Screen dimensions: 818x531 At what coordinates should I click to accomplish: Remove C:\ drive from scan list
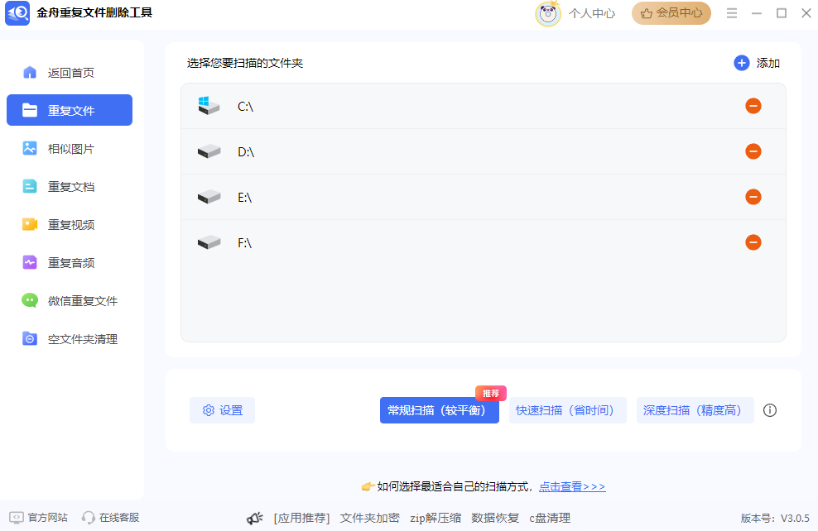click(x=753, y=107)
